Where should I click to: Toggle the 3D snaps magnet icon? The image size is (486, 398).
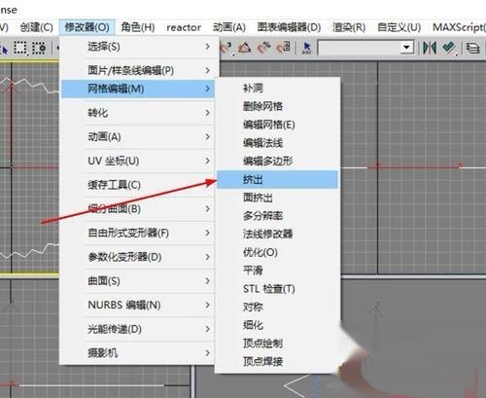point(226,48)
